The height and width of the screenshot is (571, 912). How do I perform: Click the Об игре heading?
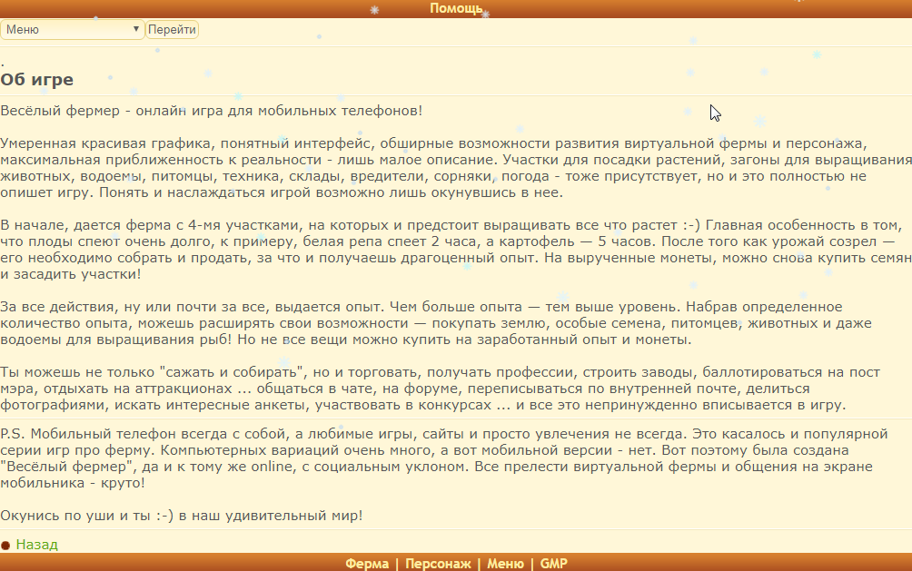click(37, 80)
